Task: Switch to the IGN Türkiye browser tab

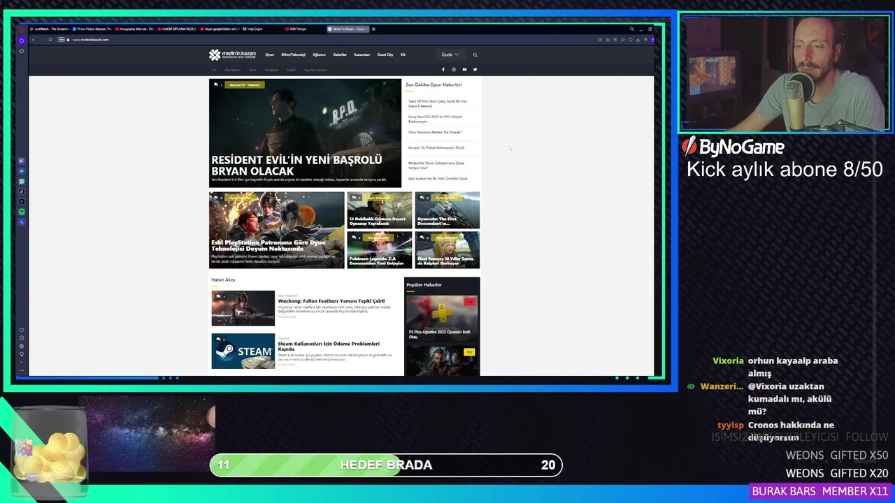Action: pyautogui.click(x=304, y=29)
